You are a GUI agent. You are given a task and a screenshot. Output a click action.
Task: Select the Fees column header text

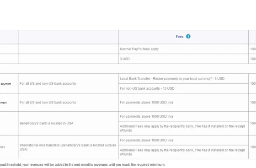point(180,37)
